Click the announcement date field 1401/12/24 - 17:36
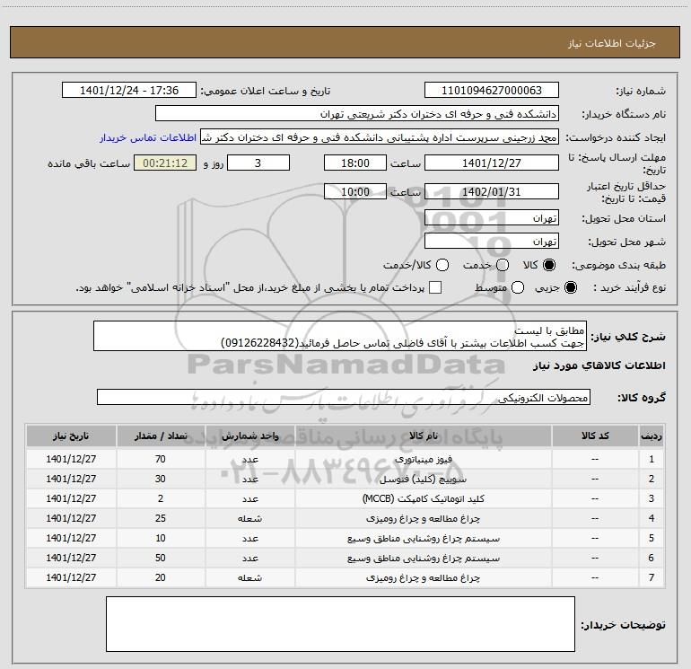This screenshot has width=691, height=669. 129,91
